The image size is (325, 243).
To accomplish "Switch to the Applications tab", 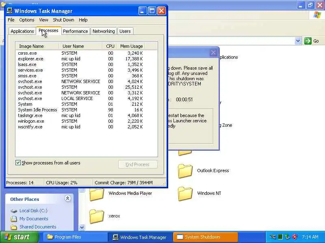I will tap(22, 31).
